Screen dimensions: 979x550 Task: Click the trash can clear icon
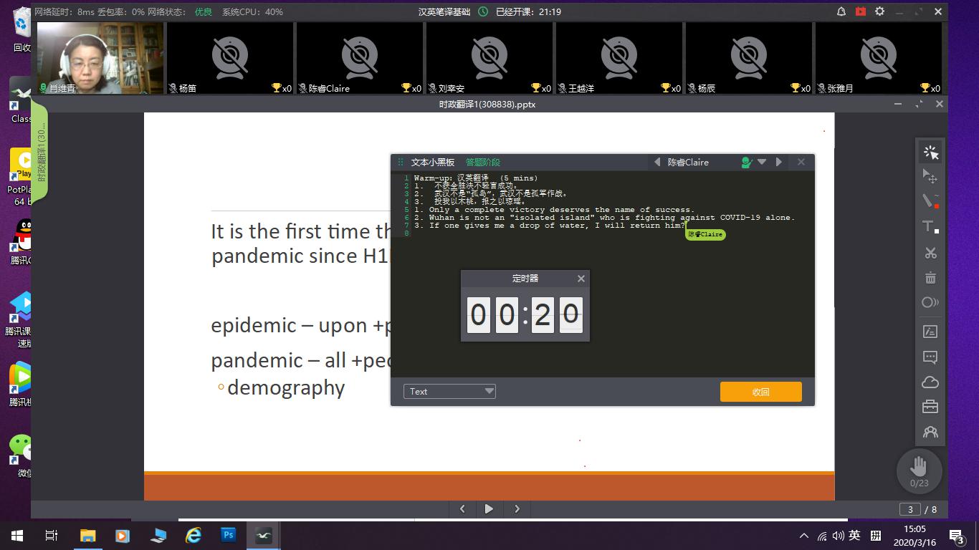click(930, 278)
